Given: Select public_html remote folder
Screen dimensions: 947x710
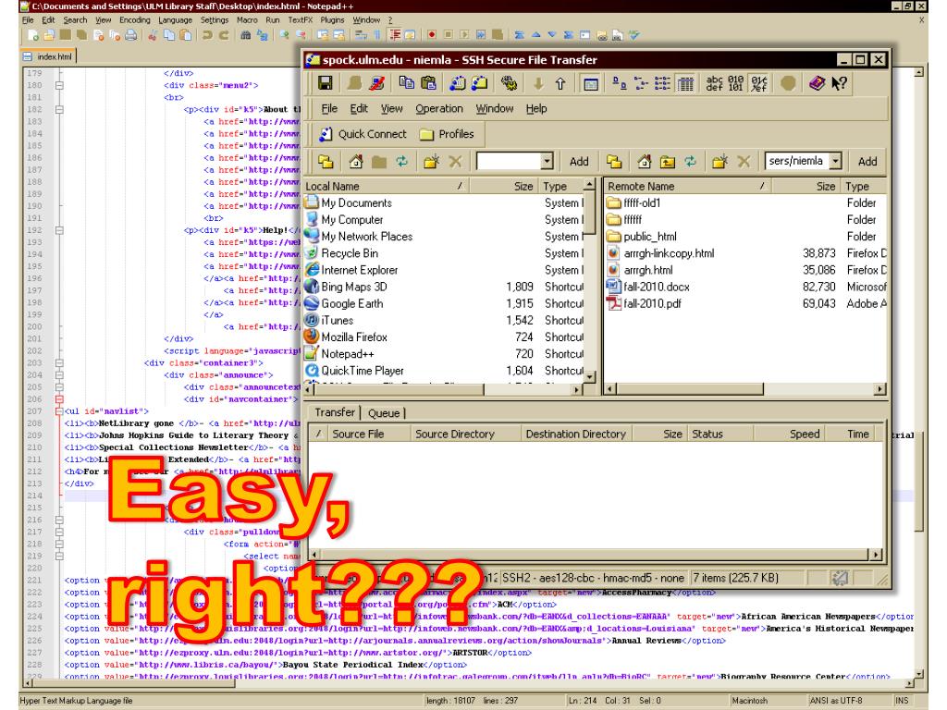Looking at the screenshot, I should [x=650, y=237].
